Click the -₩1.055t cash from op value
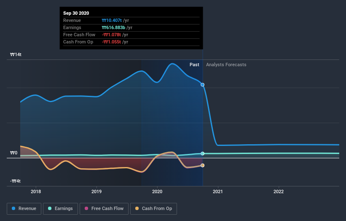Viewport: 346px width, 221px height. 111,42
